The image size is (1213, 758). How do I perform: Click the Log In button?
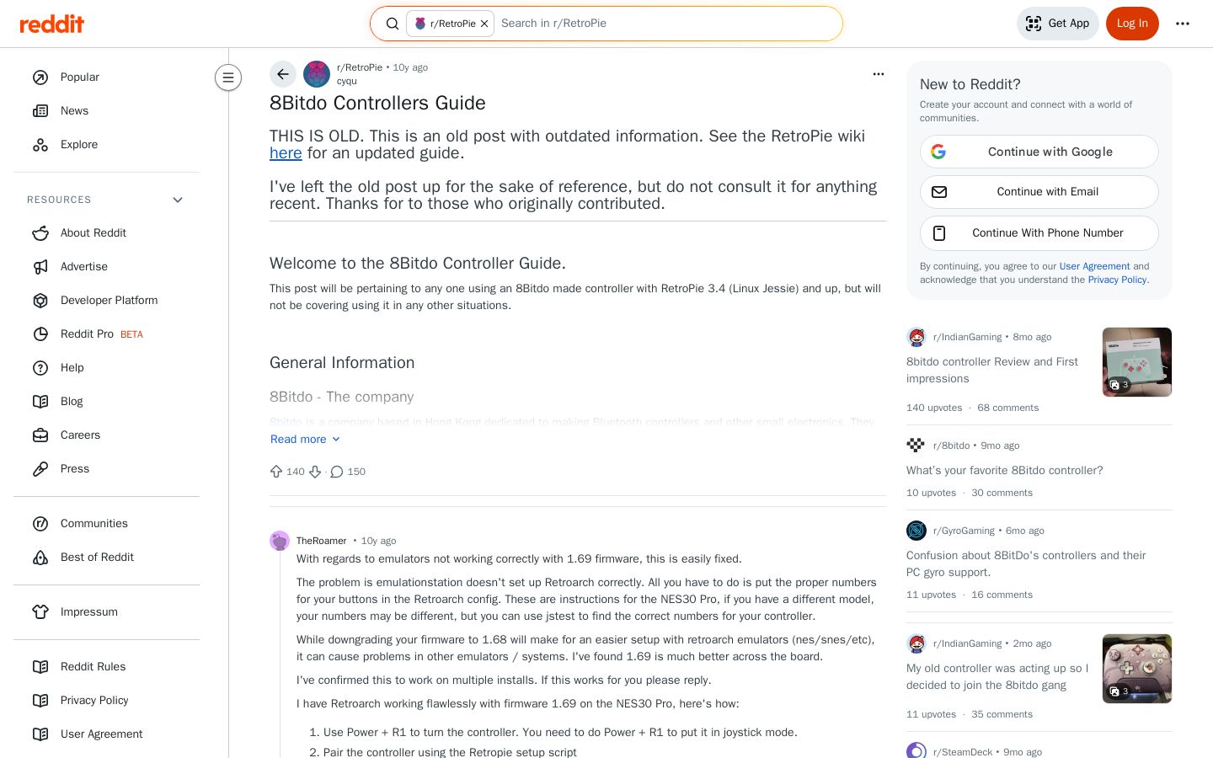[1132, 24]
